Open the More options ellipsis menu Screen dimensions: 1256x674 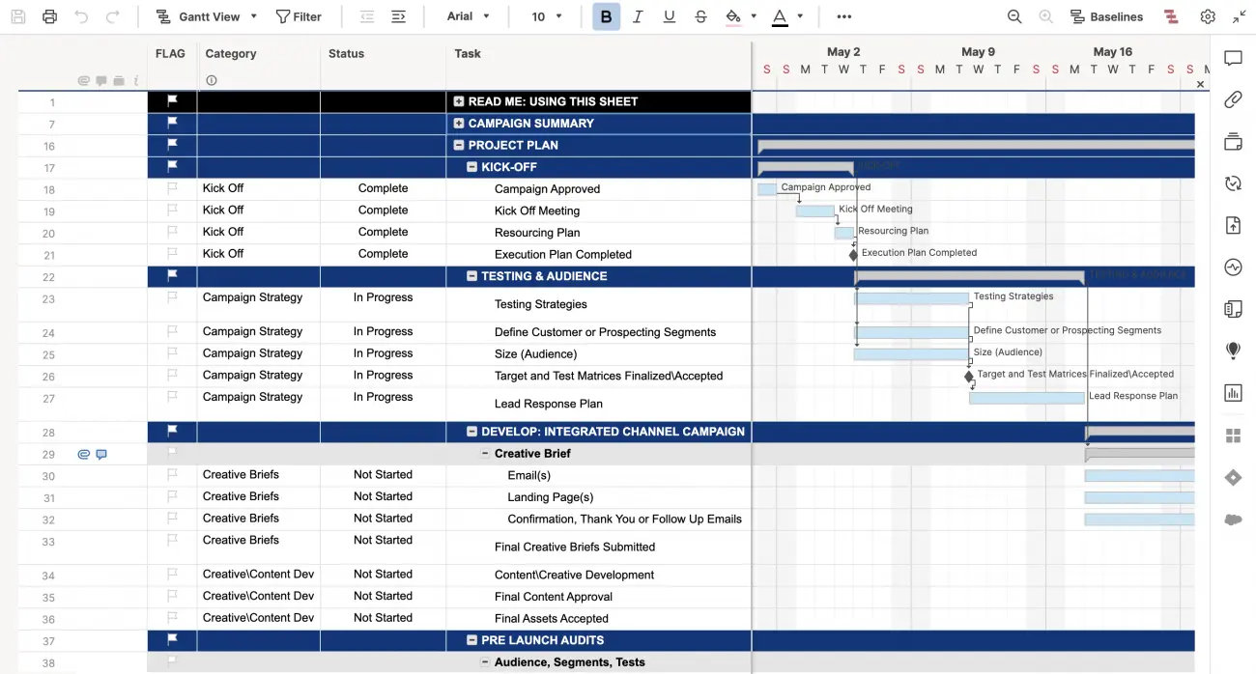[843, 16]
